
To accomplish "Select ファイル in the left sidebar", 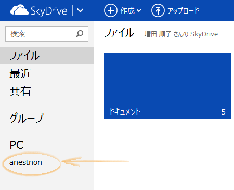I will click(x=47, y=55).
